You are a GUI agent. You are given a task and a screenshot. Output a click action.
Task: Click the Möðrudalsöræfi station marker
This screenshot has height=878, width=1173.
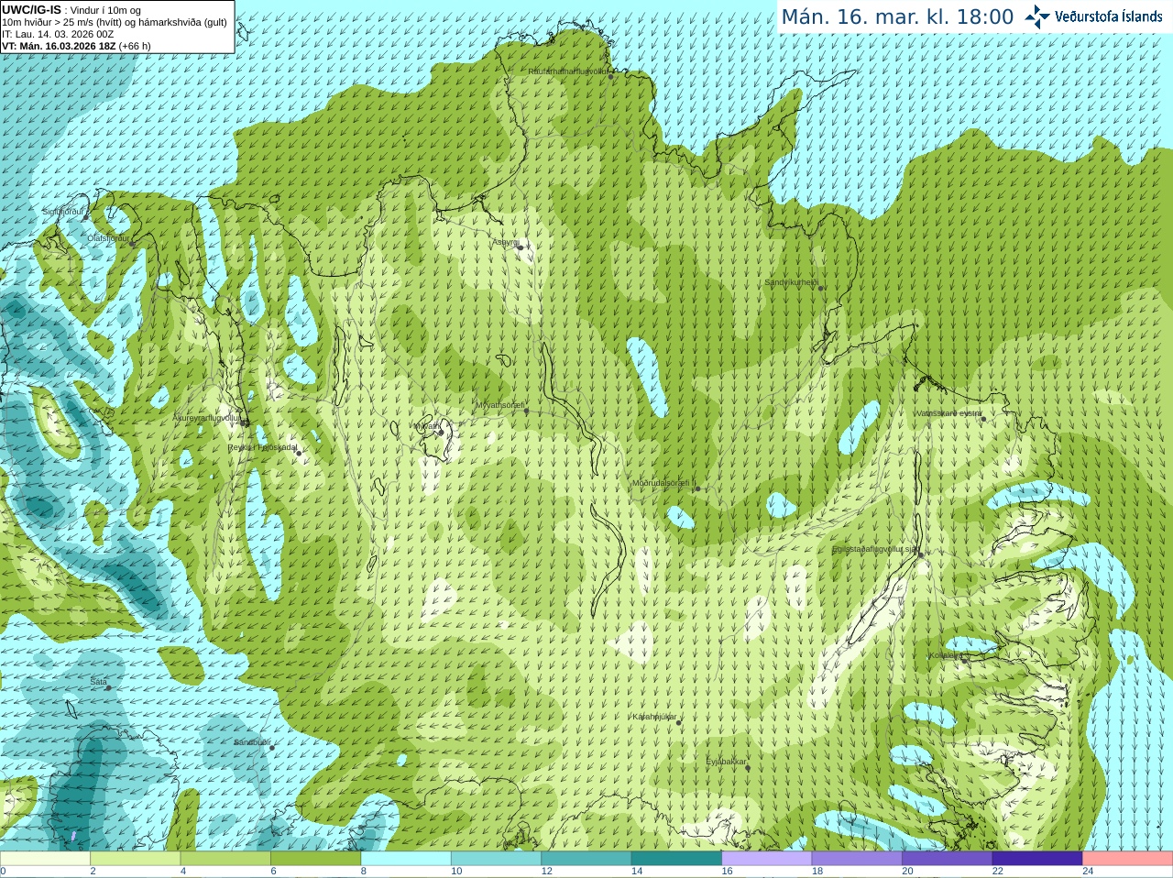pyautogui.click(x=697, y=488)
